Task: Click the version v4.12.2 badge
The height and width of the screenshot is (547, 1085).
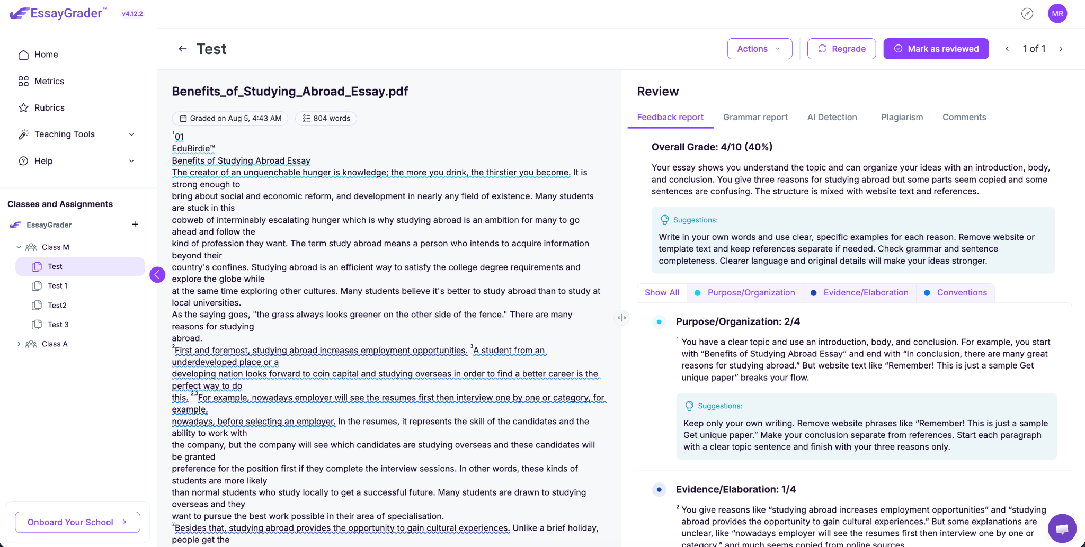Action: click(x=132, y=14)
